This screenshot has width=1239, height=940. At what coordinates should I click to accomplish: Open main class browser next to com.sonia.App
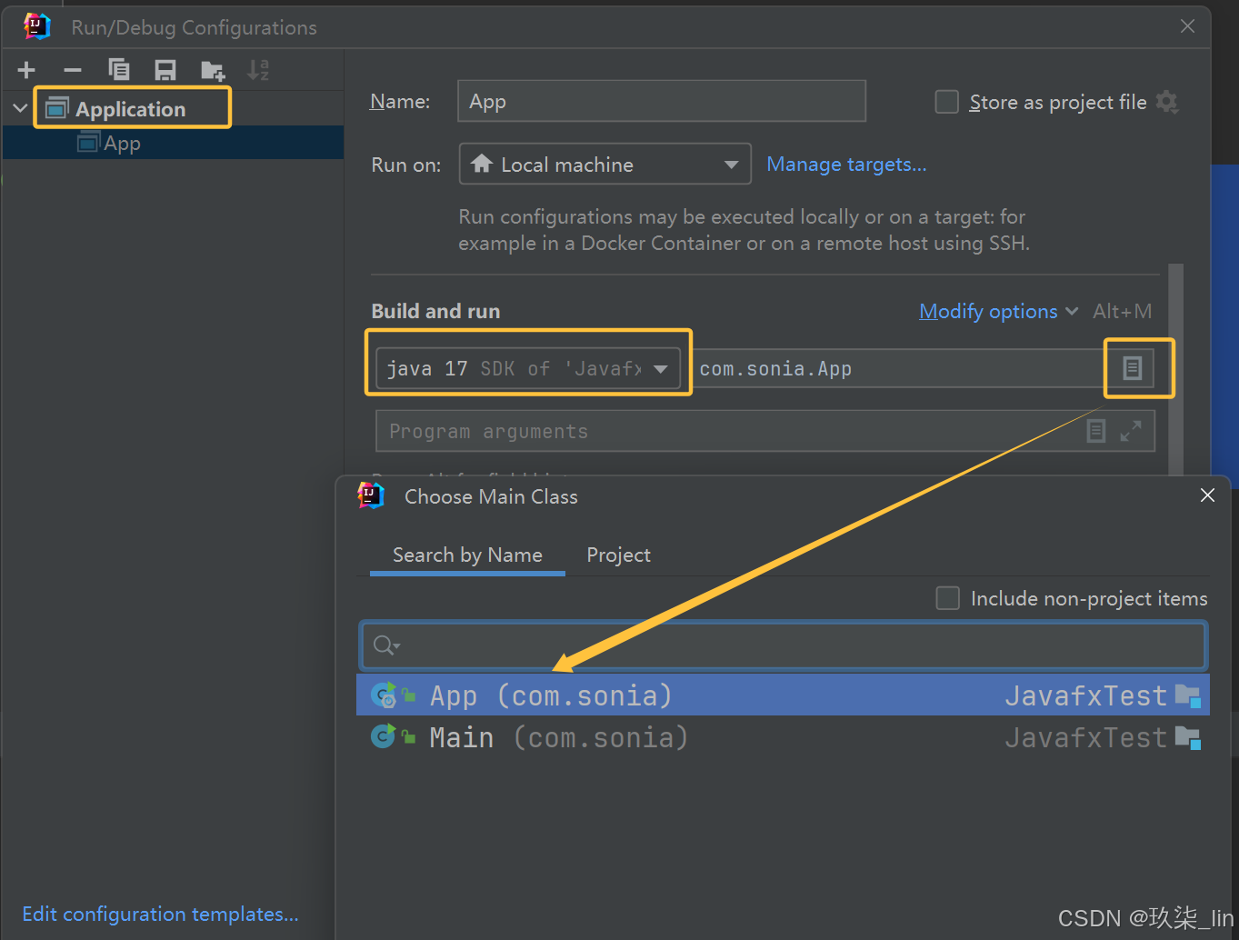1132,368
